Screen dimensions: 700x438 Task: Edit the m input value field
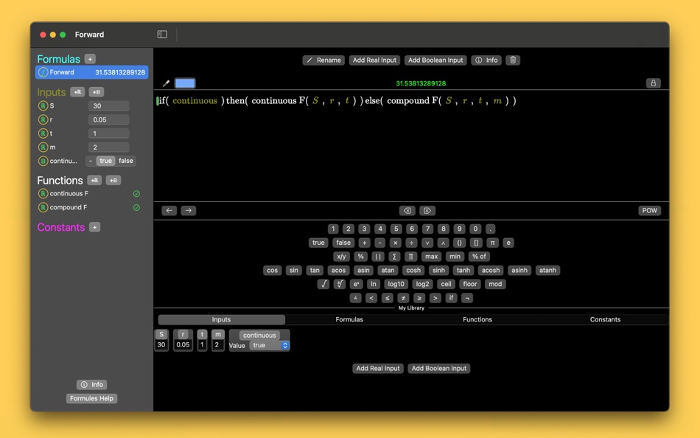108,147
